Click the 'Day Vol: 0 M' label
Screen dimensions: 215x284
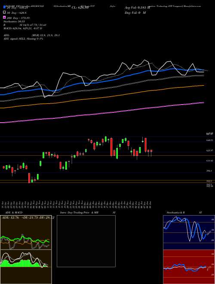pos(135,12)
